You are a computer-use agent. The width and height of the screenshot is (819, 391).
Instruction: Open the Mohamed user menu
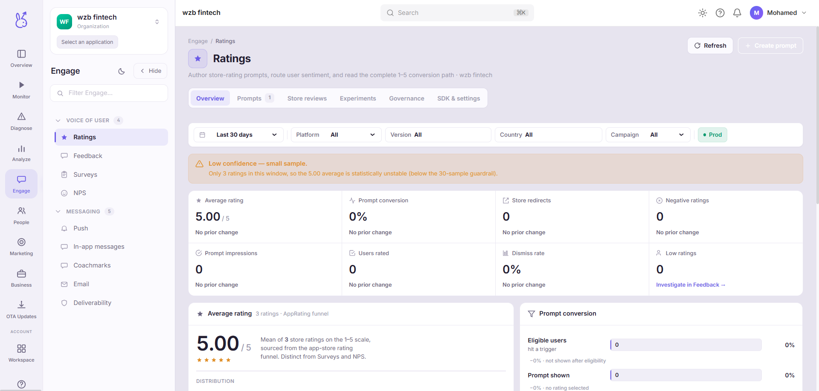778,13
